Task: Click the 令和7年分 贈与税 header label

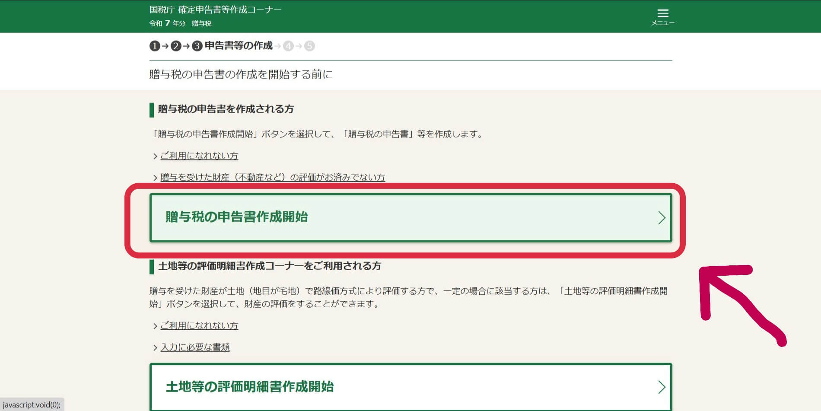Action: (180, 24)
